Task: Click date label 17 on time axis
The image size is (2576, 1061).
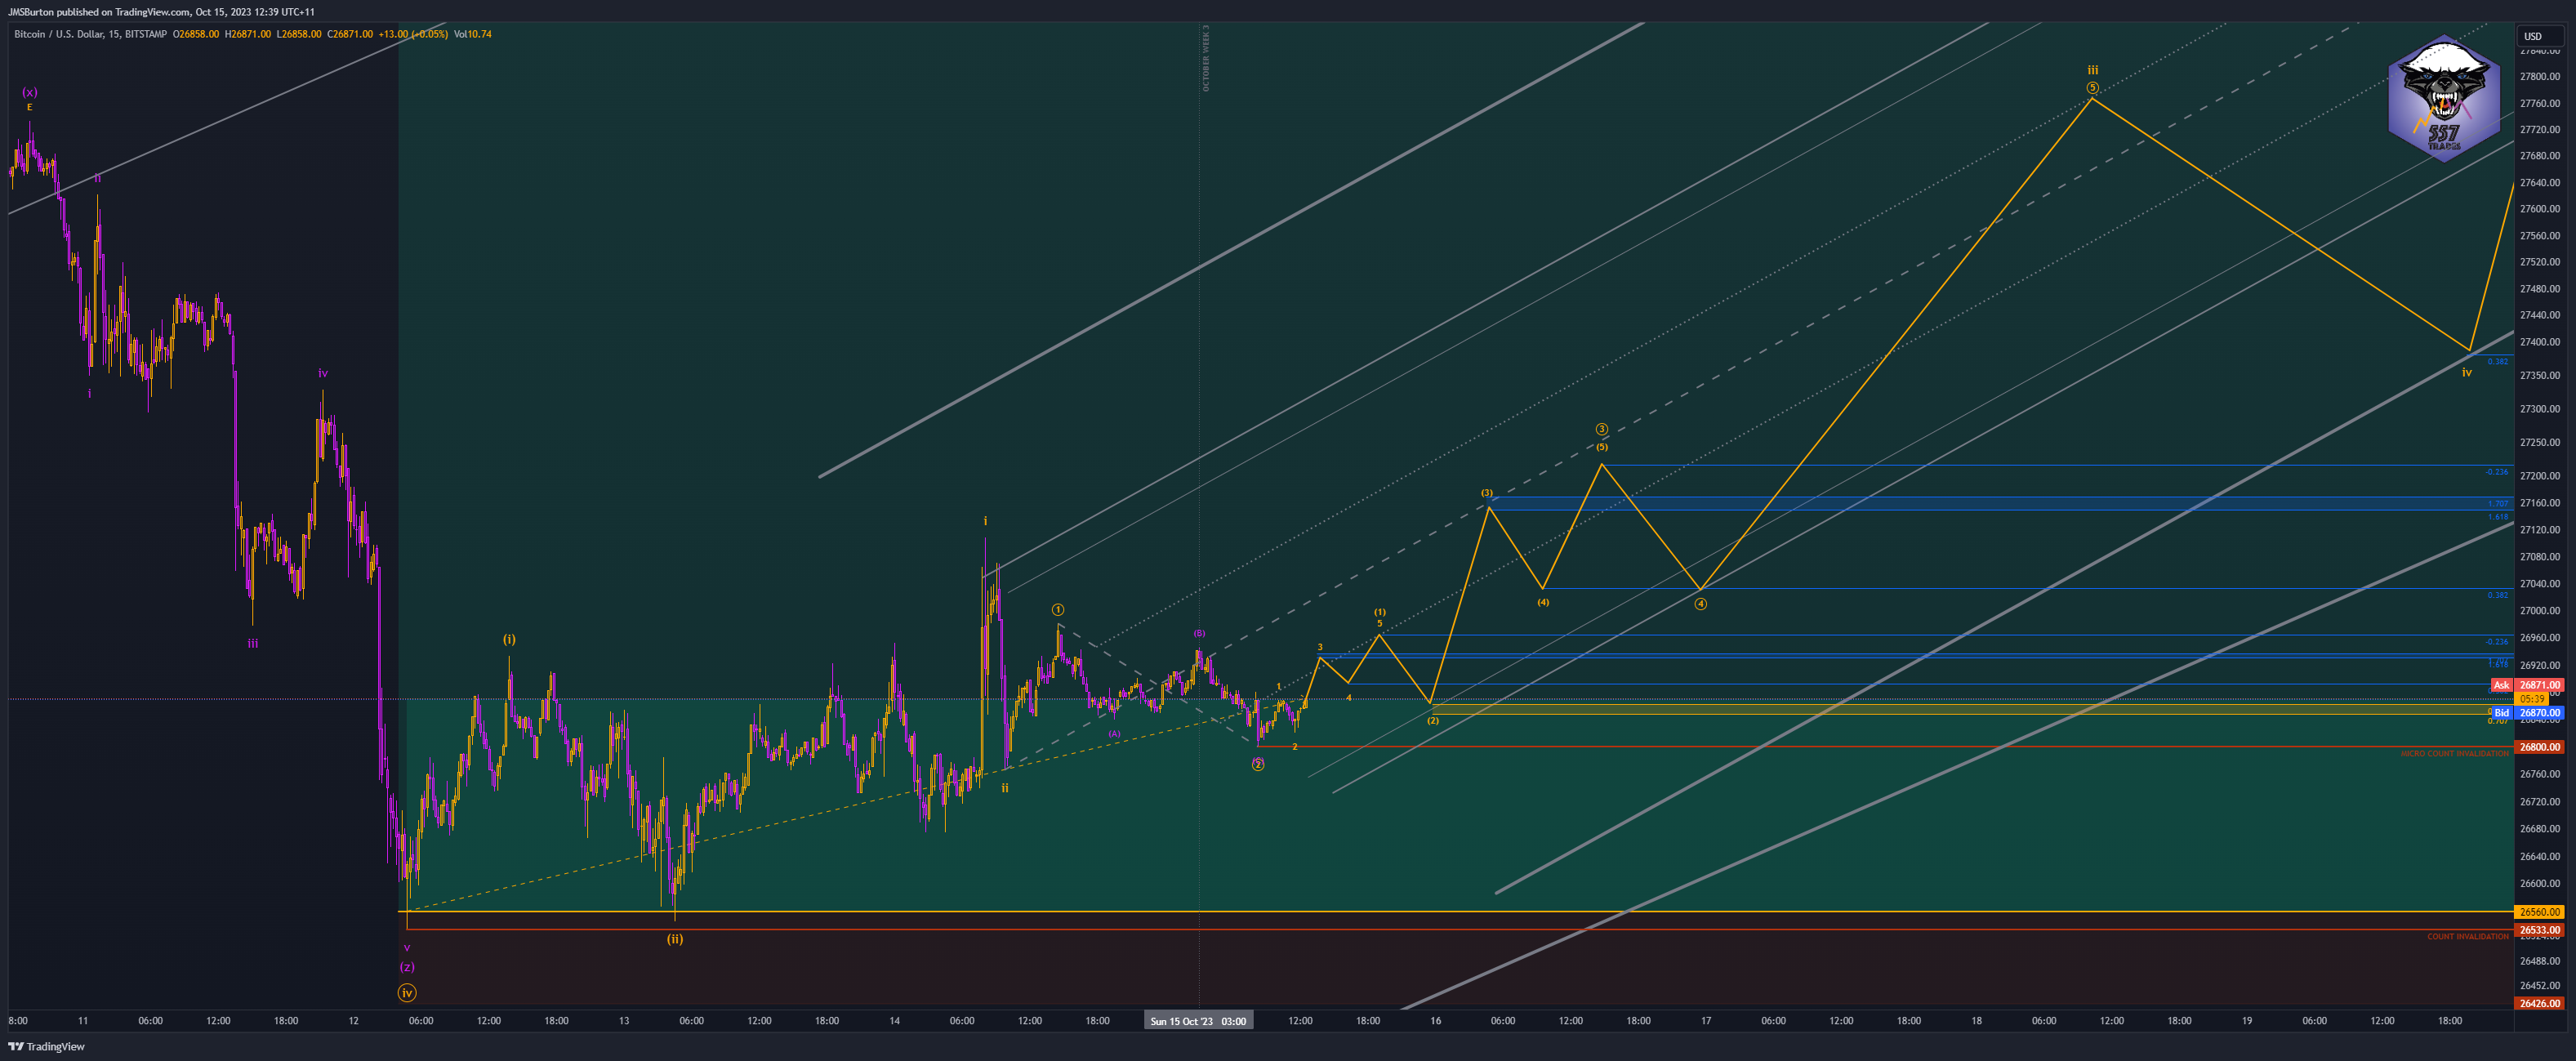Action: tap(1706, 1021)
